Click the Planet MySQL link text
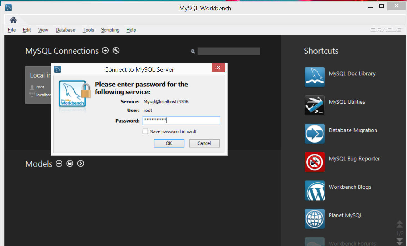 [x=345, y=215]
